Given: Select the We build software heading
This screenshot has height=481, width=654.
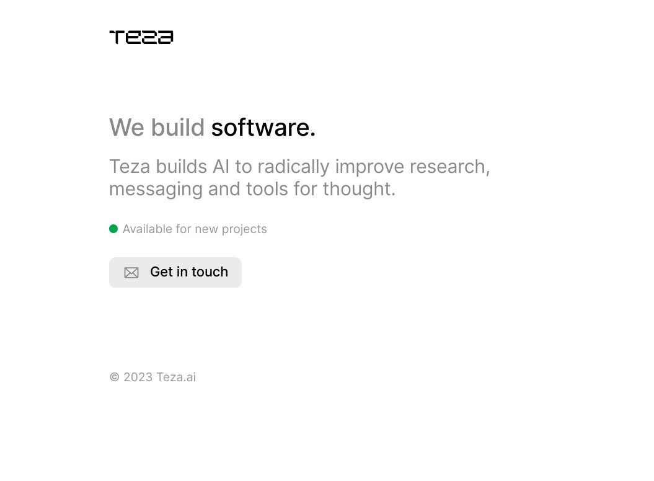Looking at the screenshot, I should pyautogui.click(x=212, y=127).
